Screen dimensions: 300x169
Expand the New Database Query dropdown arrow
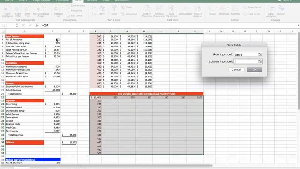45,8
